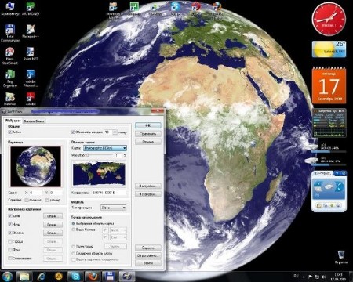Open Облака options with its Опции button
The height and width of the screenshot is (282, 353).
tap(53, 233)
